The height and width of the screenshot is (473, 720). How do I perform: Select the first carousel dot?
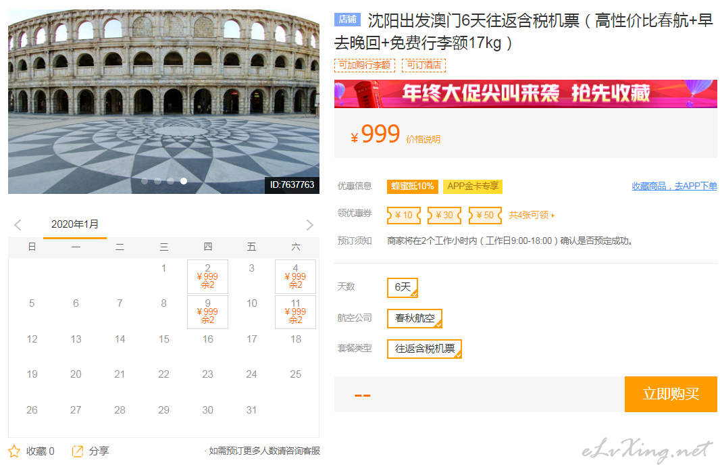[x=145, y=181]
